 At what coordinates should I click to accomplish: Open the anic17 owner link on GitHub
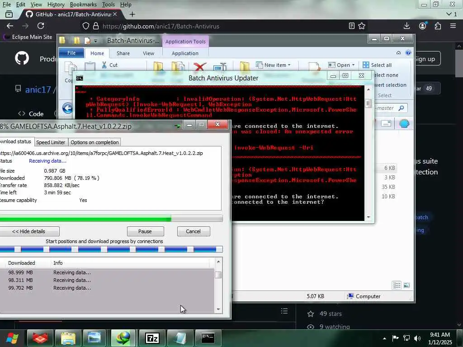[38, 89]
